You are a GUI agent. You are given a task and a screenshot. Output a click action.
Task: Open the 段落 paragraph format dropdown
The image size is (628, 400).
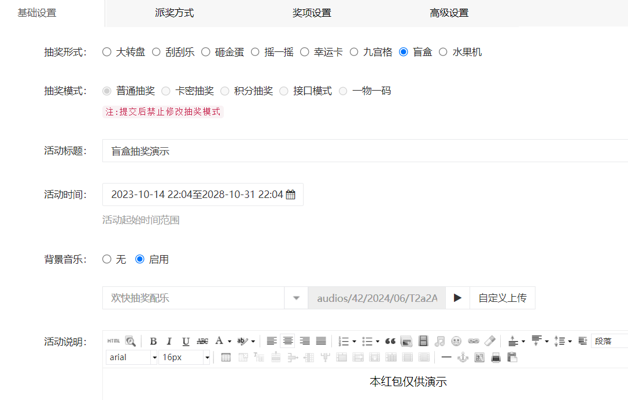coord(609,341)
